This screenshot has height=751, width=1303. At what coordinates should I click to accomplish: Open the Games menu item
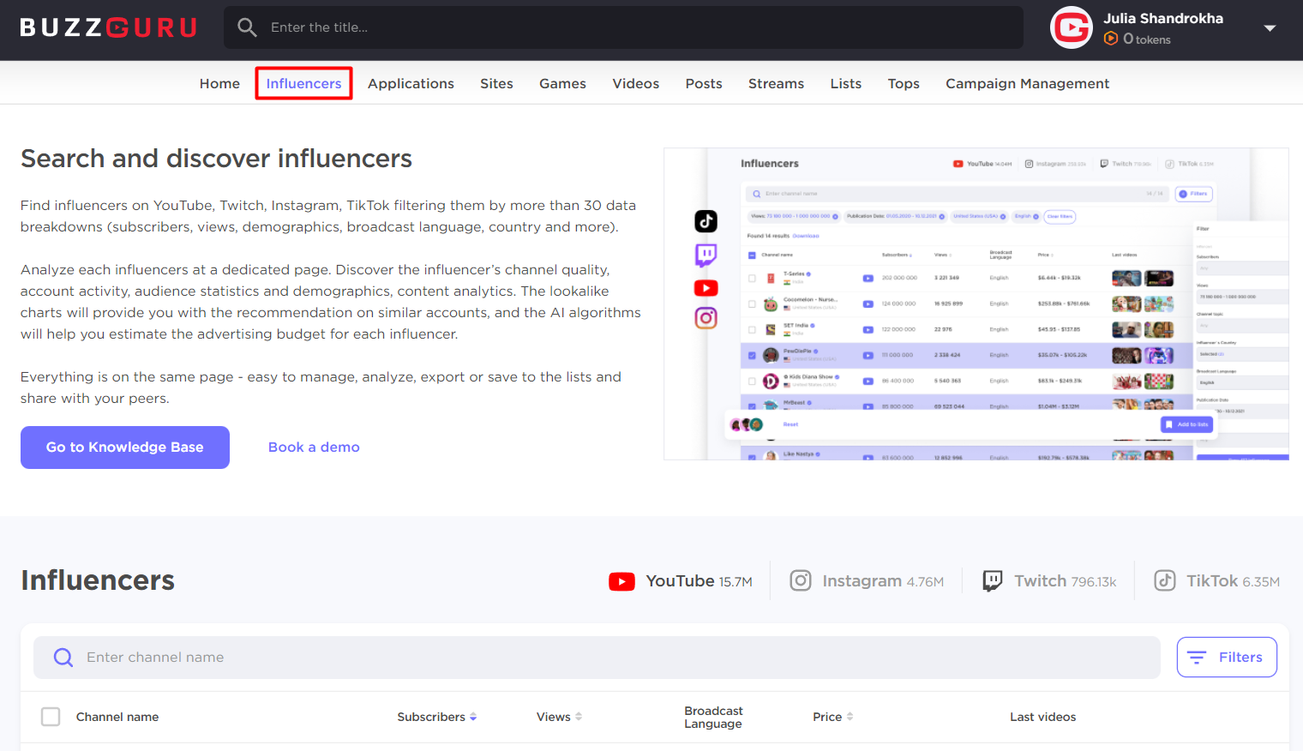click(562, 83)
